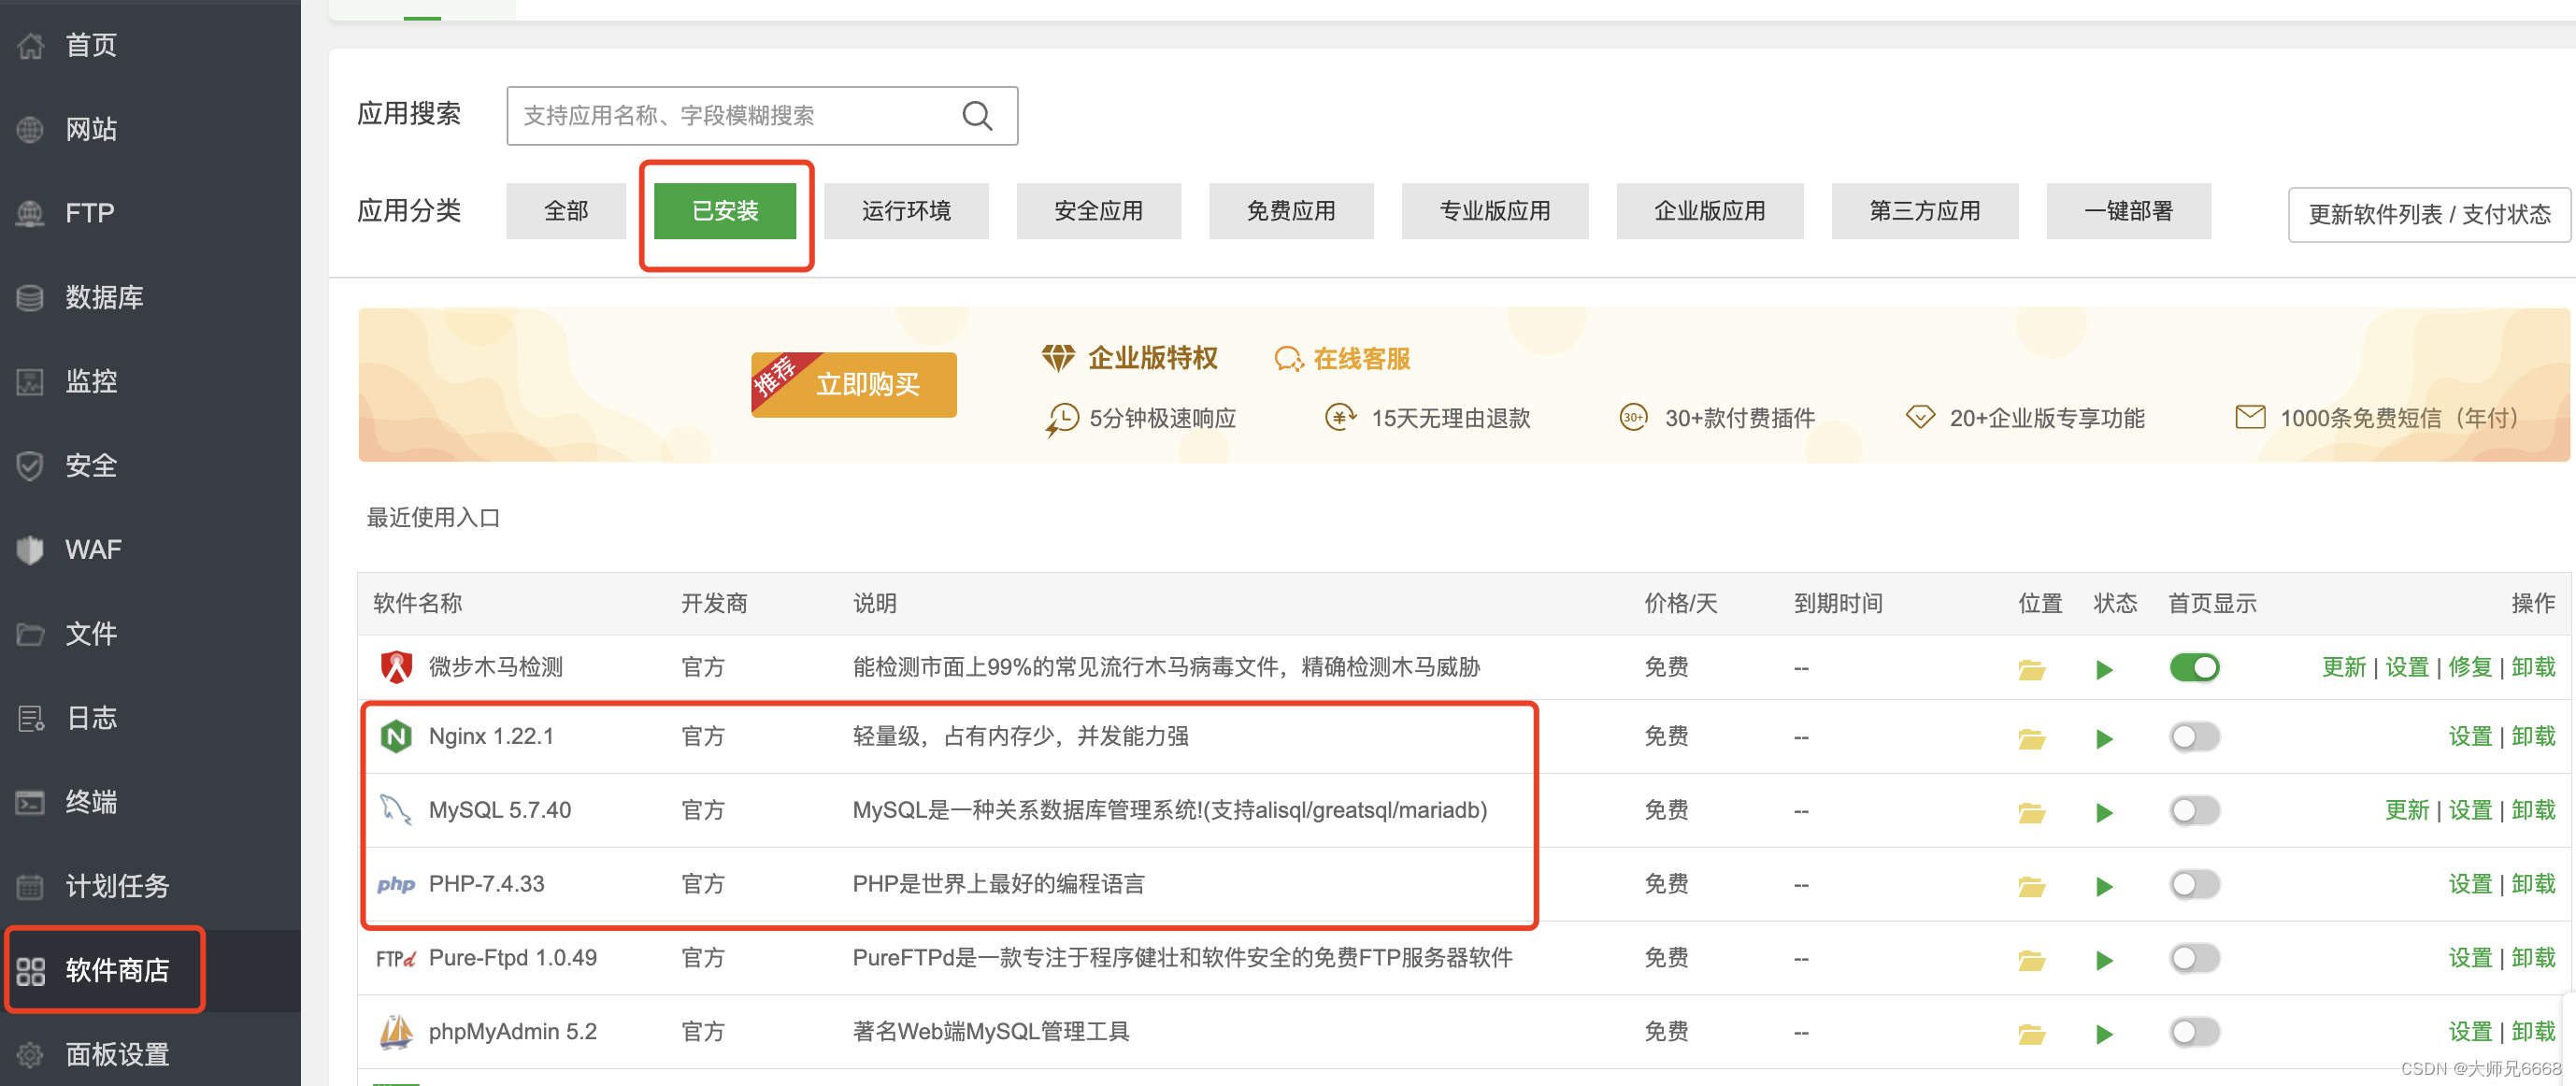The image size is (2576, 1086).
Task: Switch to 第三方应用 category
Action: pos(1925,211)
